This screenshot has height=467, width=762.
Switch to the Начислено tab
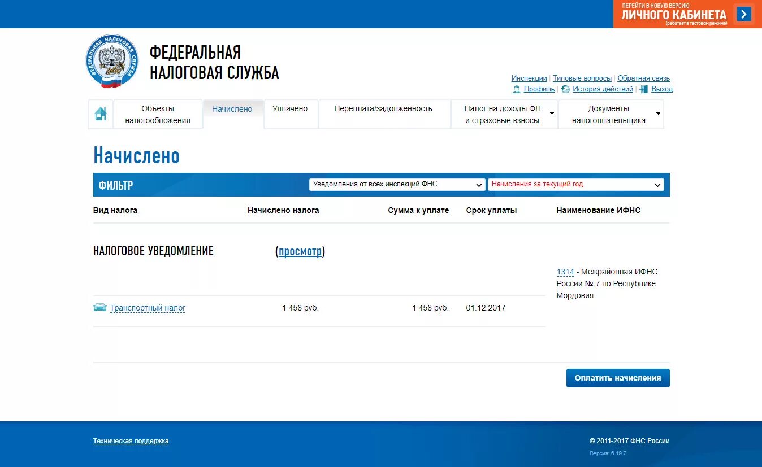point(232,114)
